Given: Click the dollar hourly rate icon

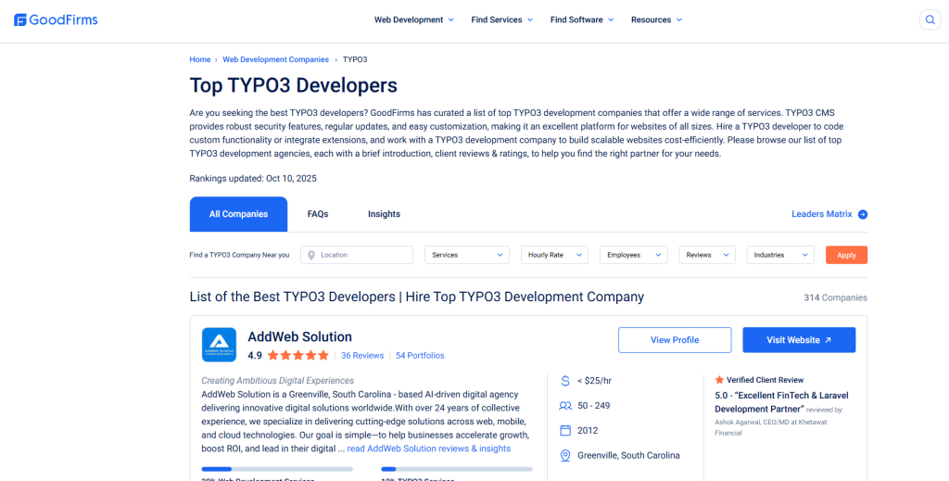Looking at the screenshot, I should click(565, 381).
